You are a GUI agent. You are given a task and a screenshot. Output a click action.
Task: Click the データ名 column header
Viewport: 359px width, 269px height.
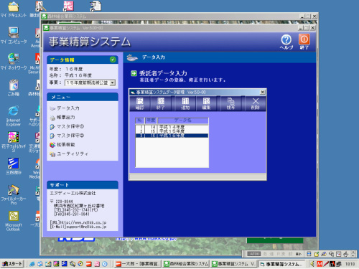click(x=183, y=120)
